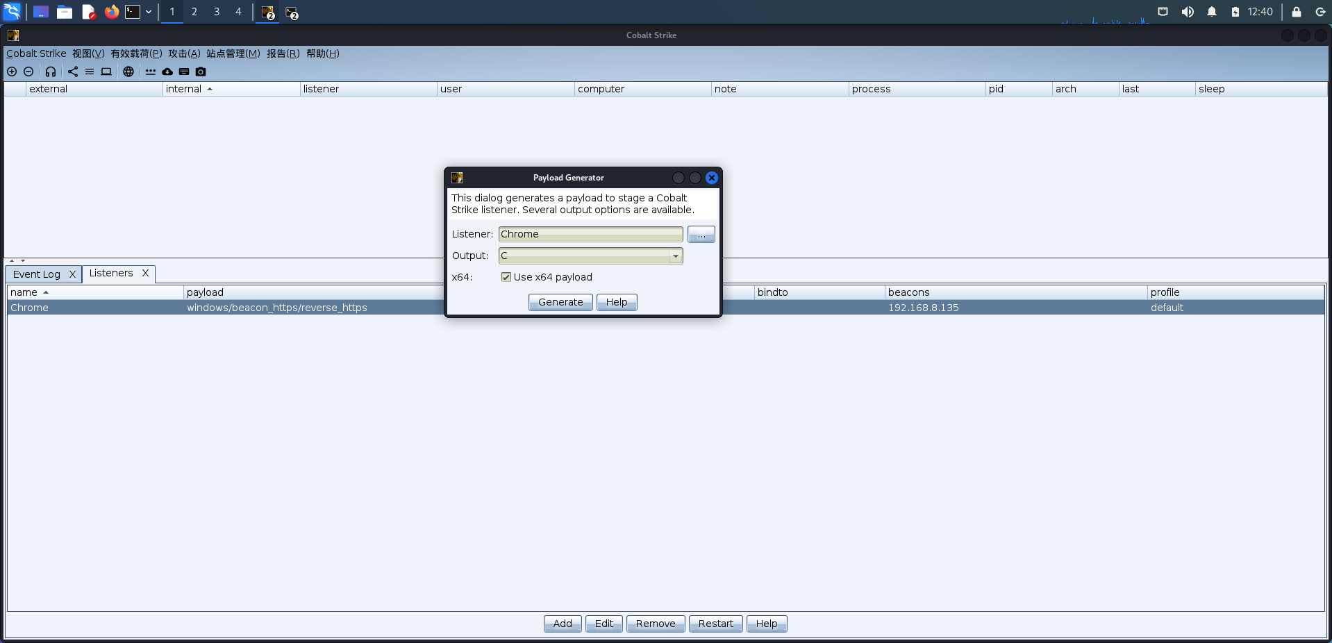Image resolution: width=1332 pixels, height=643 pixels.
Task: Select the Chrome listener row
Action: point(665,308)
